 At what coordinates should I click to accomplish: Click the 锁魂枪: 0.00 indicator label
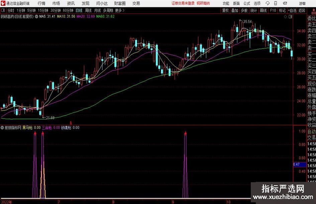[x=70, y=128]
